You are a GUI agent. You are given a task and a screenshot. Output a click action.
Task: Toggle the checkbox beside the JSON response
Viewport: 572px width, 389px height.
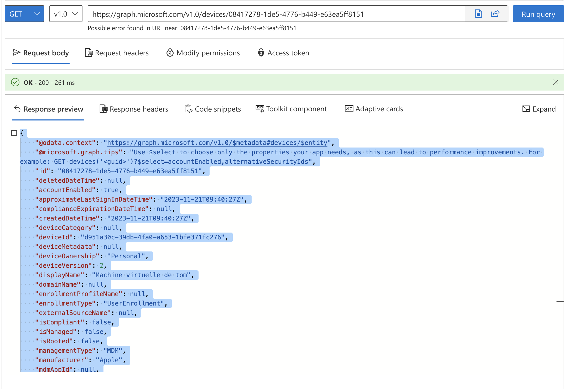[14, 133]
